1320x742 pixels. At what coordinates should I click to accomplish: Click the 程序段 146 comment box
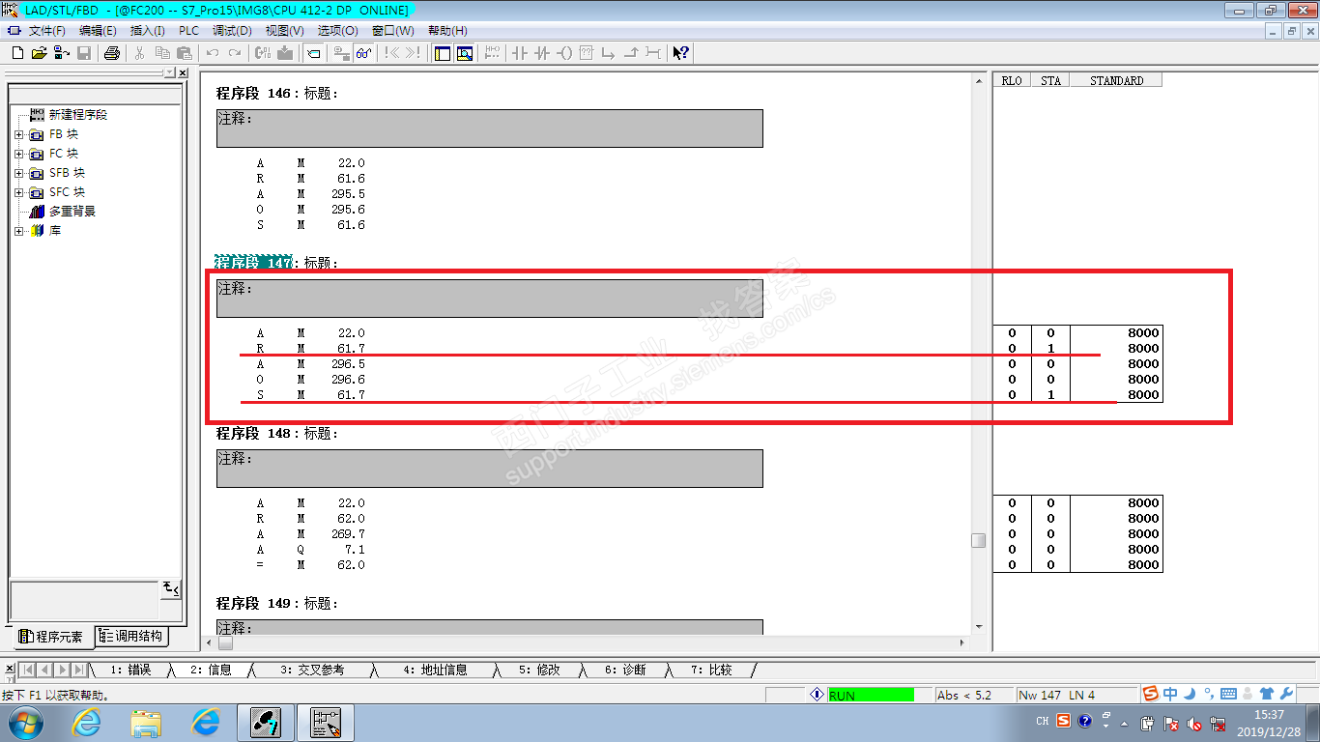pos(489,128)
